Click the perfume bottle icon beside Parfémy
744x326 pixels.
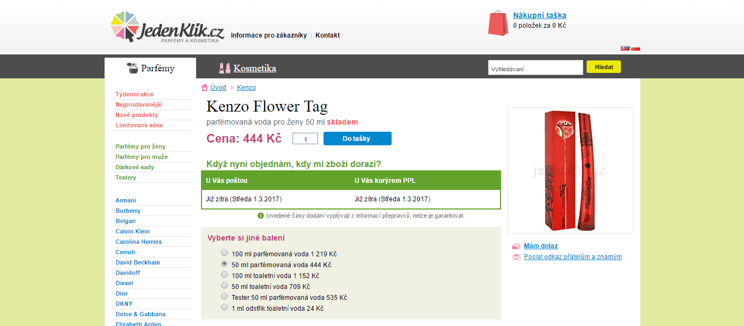132,67
